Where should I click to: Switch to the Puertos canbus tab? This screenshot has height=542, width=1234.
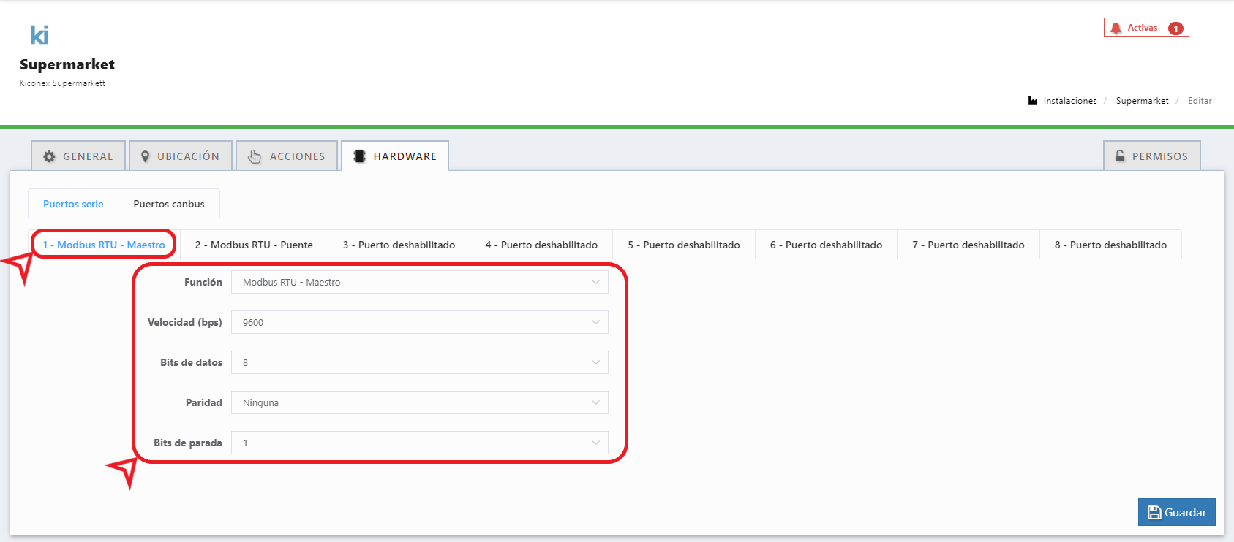coord(169,204)
